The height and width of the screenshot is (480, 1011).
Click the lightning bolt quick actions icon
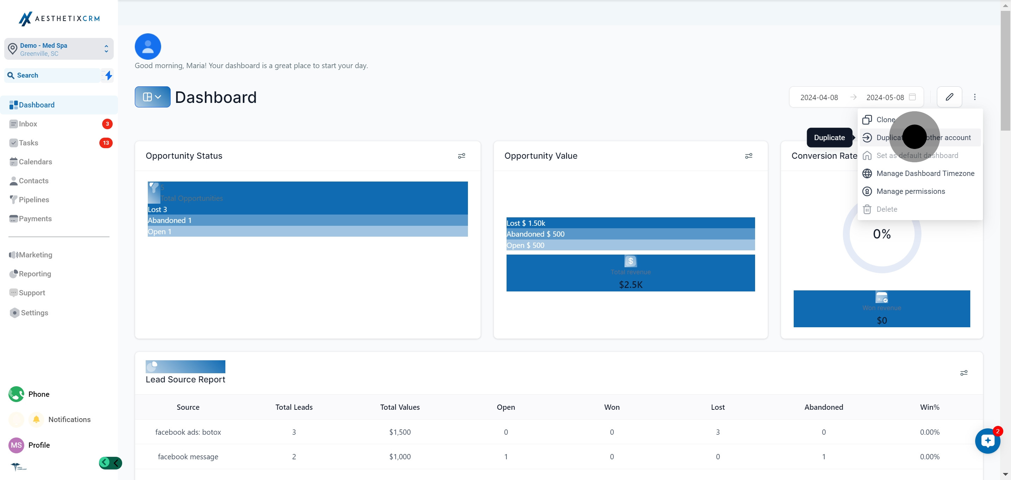coord(108,75)
